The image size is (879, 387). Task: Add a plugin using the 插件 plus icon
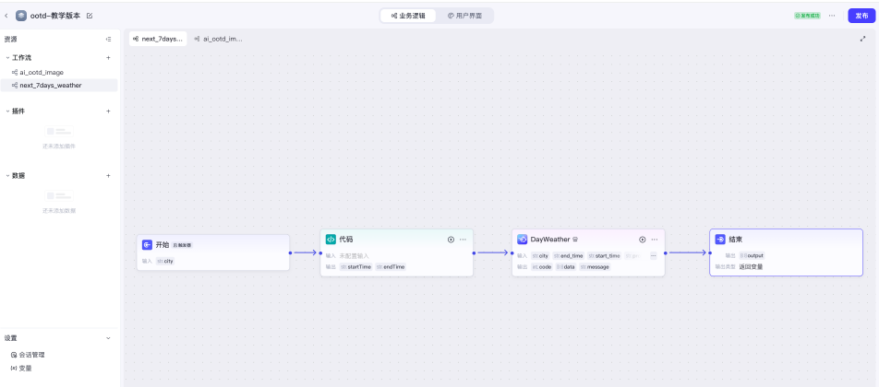(108, 111)
